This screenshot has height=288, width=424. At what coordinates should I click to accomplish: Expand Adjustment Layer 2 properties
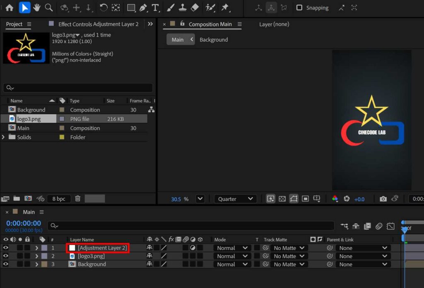(x=36, y=248)
